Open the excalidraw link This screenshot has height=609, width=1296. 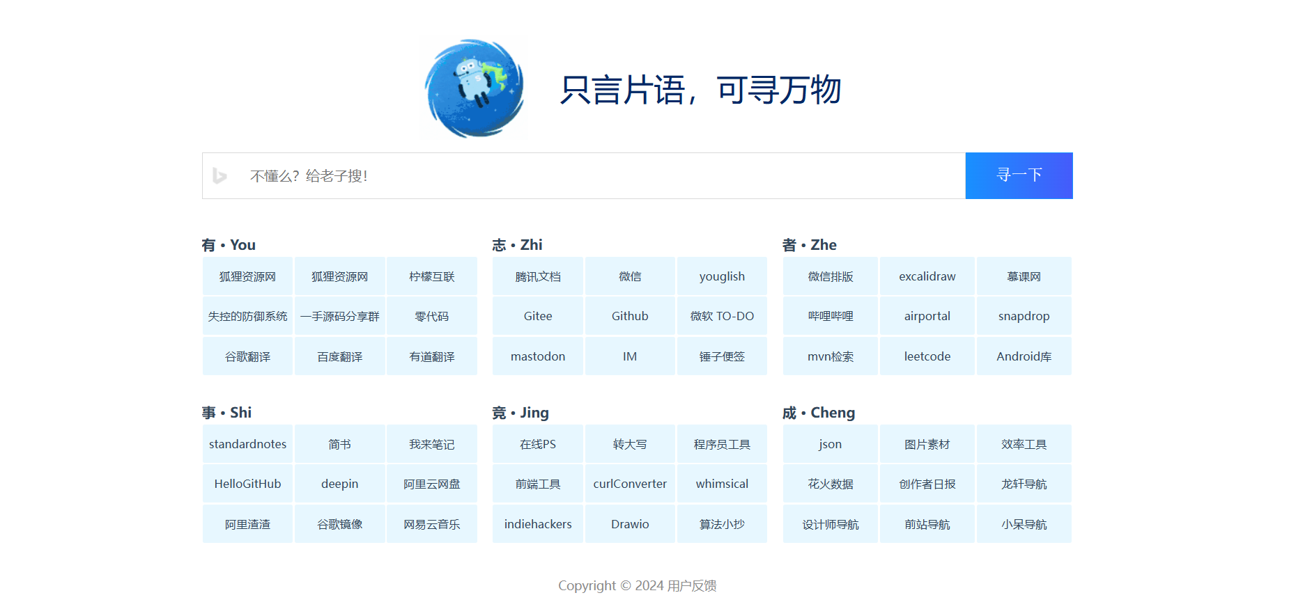[927, 276]
